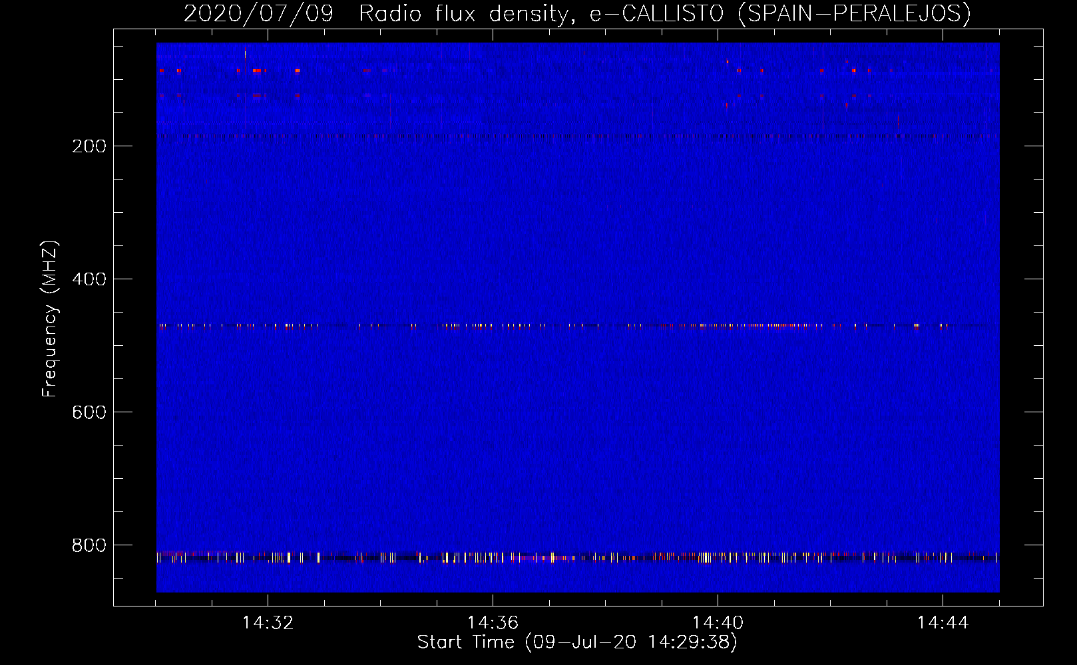Click the "Start Time (09-Jul-20 14:29:38)" x-axis label

pyautogui.click(x=577, y=642)
